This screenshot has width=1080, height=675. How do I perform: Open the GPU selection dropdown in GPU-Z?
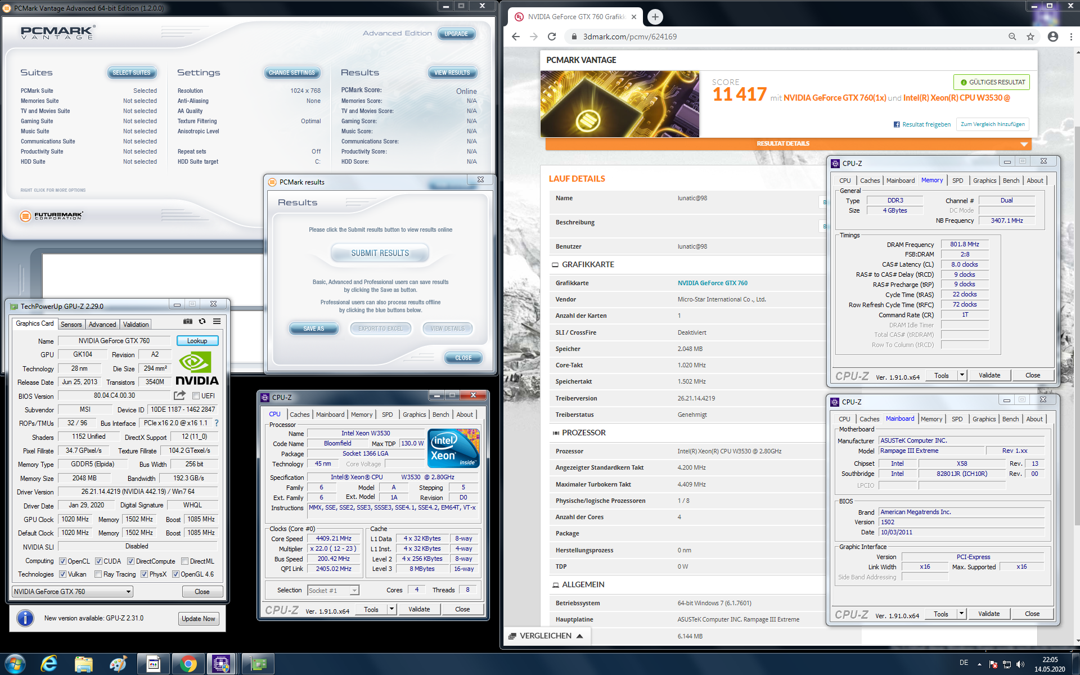coord(72,591)
